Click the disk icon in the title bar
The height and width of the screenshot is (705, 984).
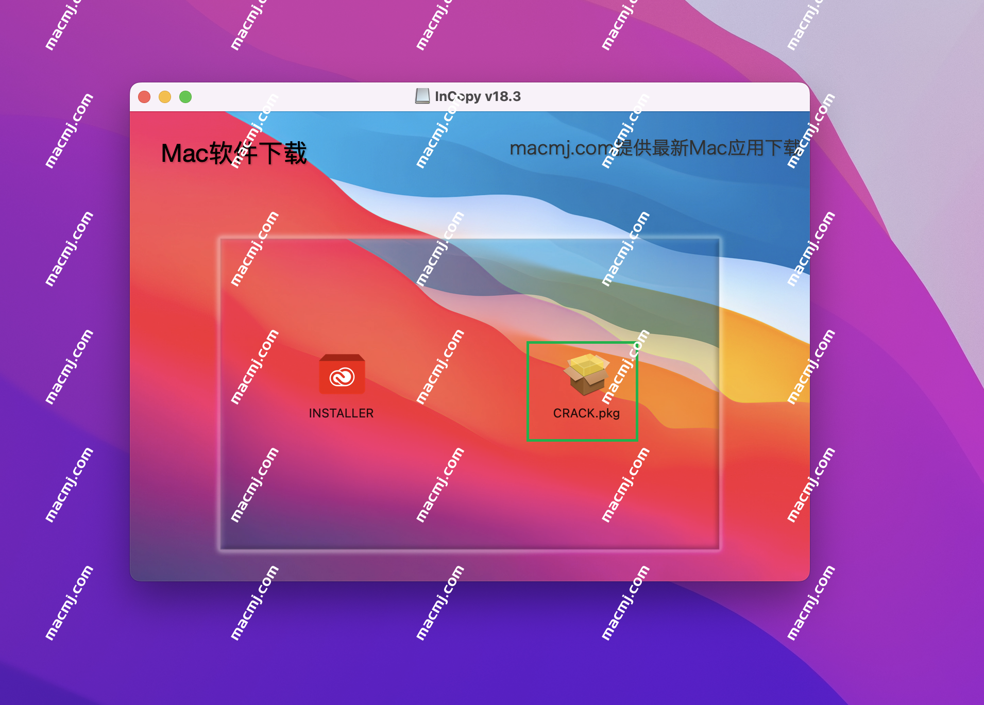click(422, 96)
